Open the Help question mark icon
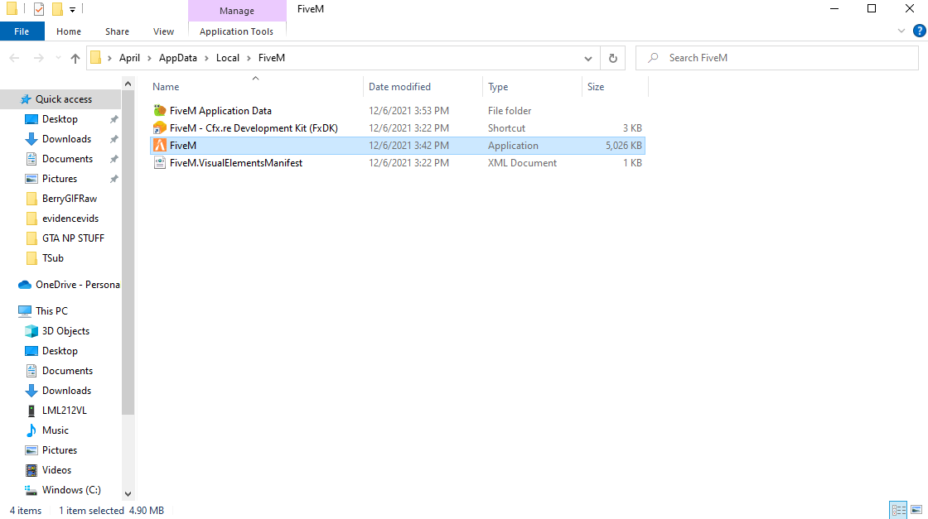The height and width of the screenshot is (519, 928). click(x=919, y=31)
